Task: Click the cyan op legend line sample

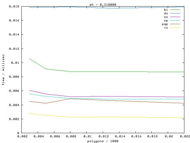Action: click(x=175, y=21)
